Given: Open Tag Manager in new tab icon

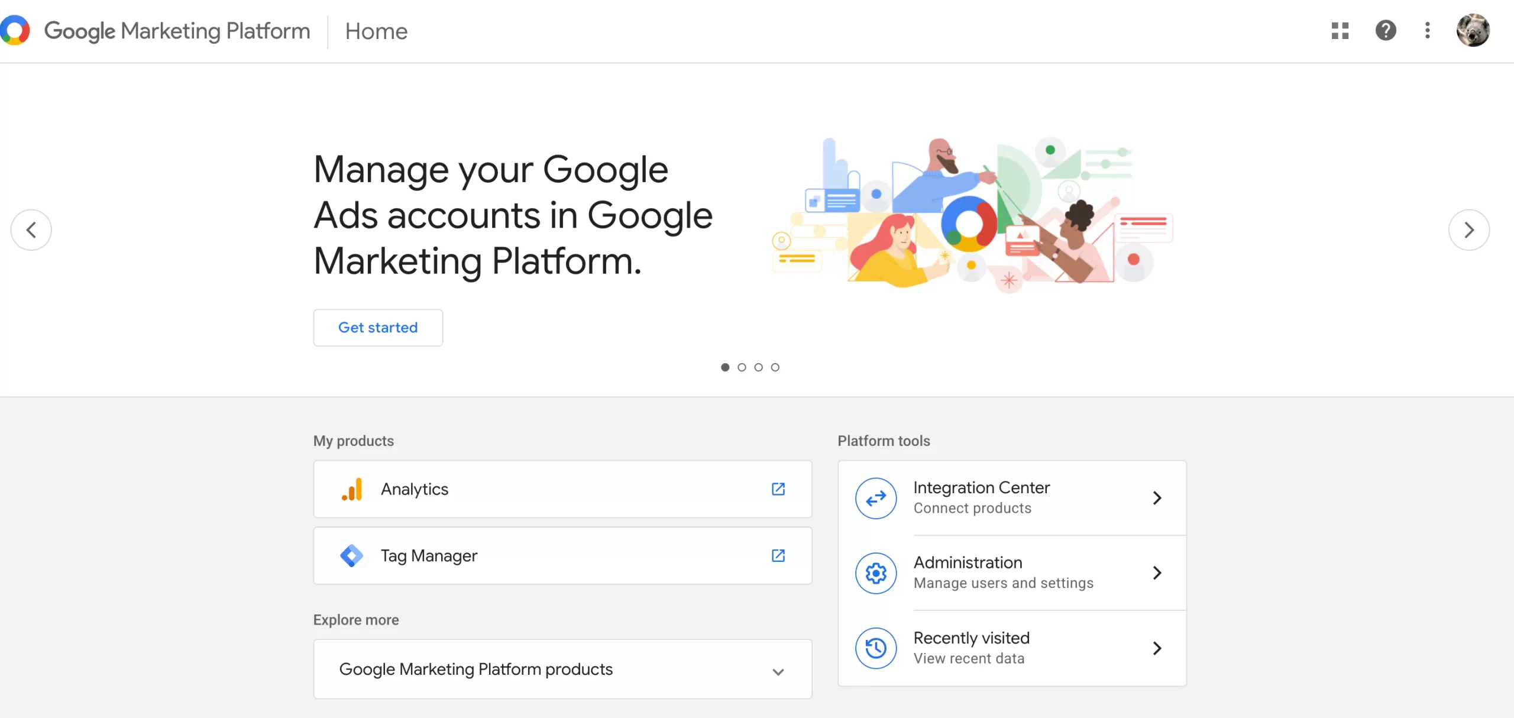Looking at the screenshot, I should 778,556.
